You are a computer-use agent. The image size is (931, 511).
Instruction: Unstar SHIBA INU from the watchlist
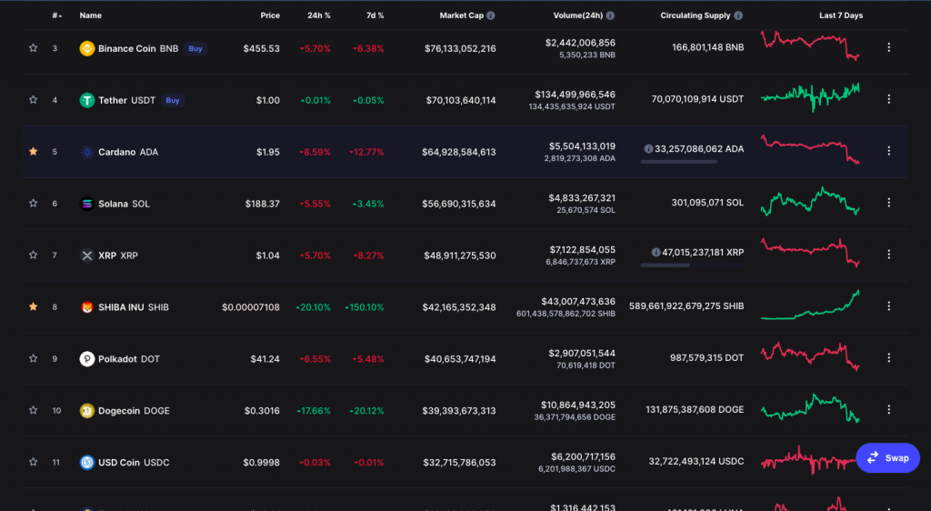point(34,306)
